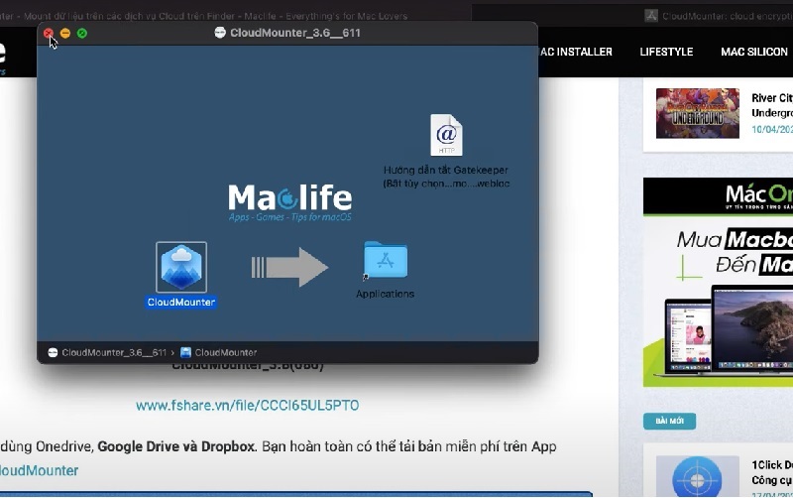Click the CloudMounter item in path bar

[x=219, y=352]
